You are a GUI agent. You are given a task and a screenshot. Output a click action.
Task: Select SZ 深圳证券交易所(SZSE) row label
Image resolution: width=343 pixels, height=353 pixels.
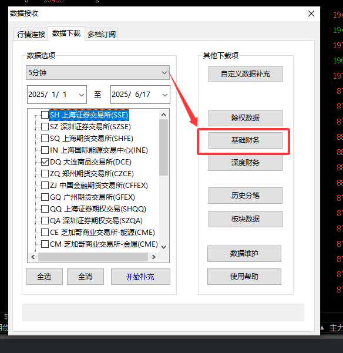tap(90, 127)
